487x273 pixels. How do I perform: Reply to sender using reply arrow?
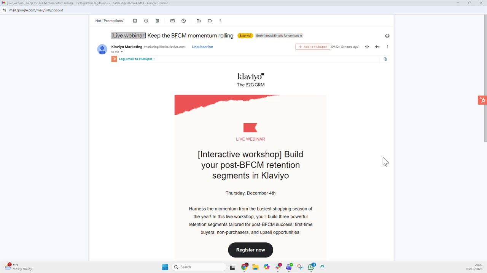coord(377,47)
